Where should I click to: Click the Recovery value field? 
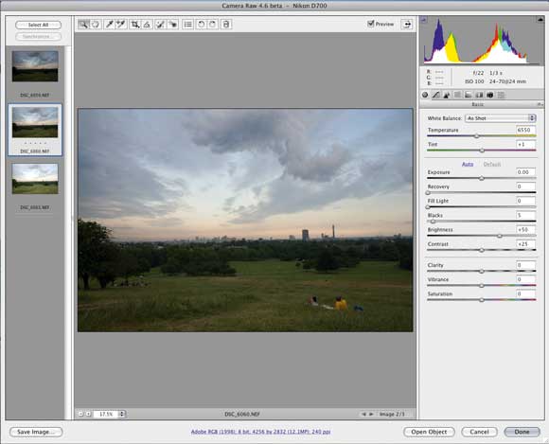click(525, 186)
